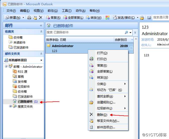Choose Reply All in the context menu

tap(108, 71)
